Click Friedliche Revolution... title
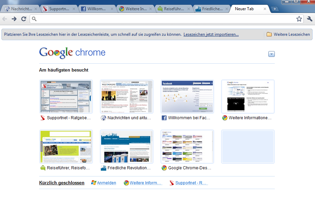 [129, 168]
